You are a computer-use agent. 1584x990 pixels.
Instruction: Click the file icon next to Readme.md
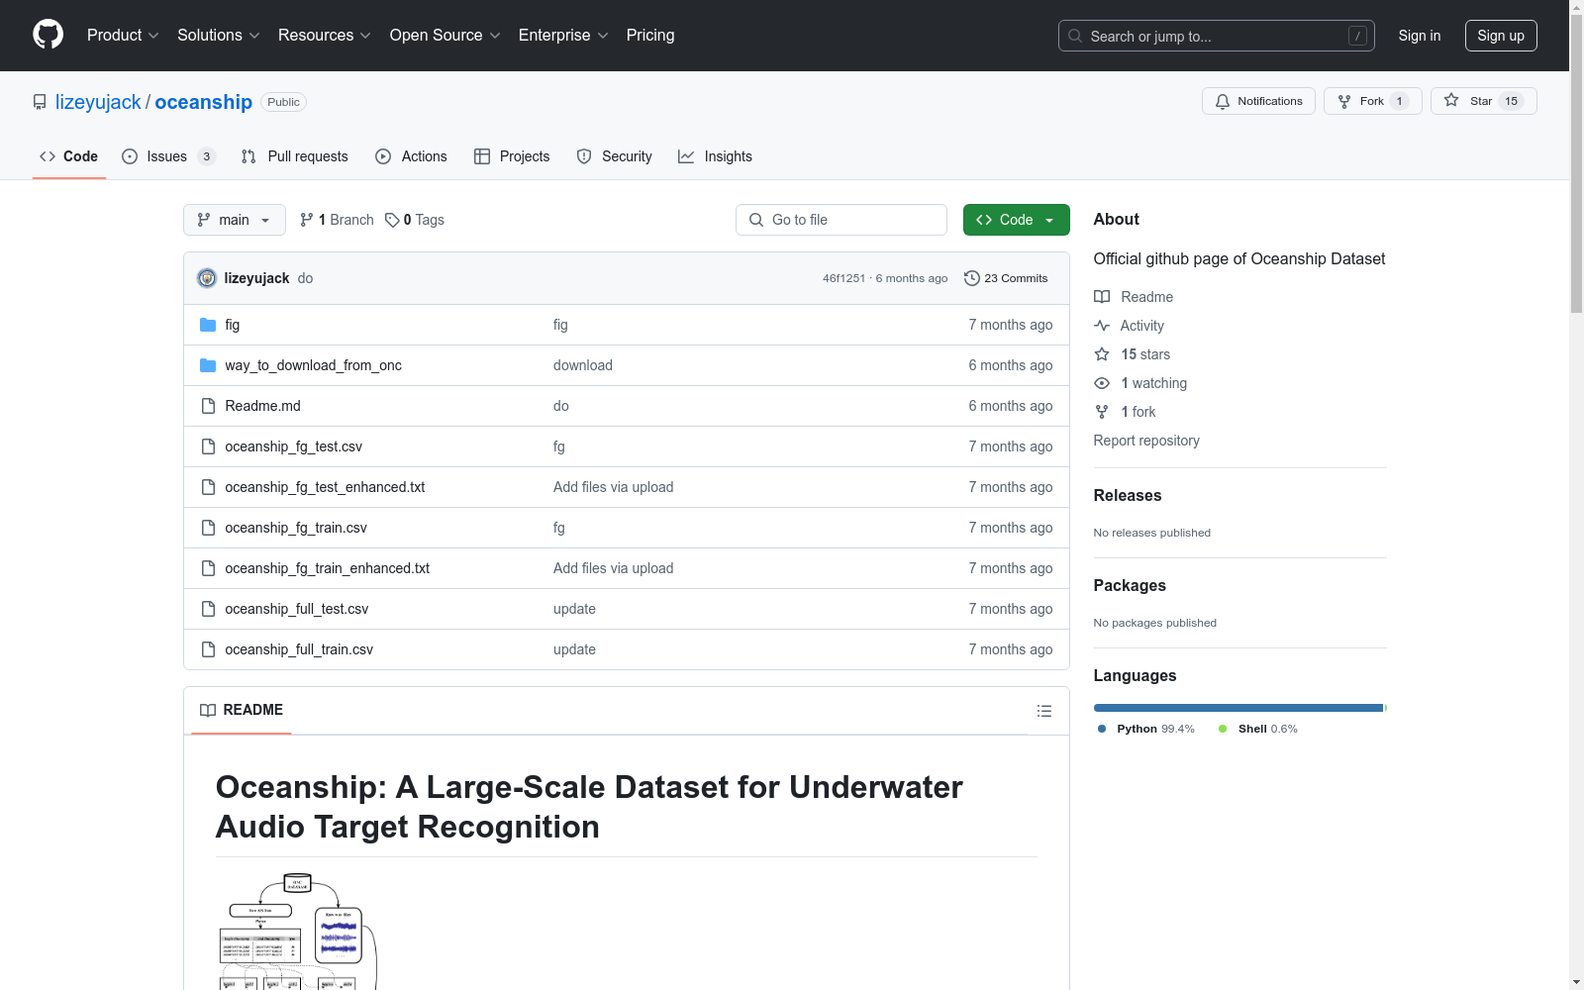pyautogui.click(x=208, y=406)
